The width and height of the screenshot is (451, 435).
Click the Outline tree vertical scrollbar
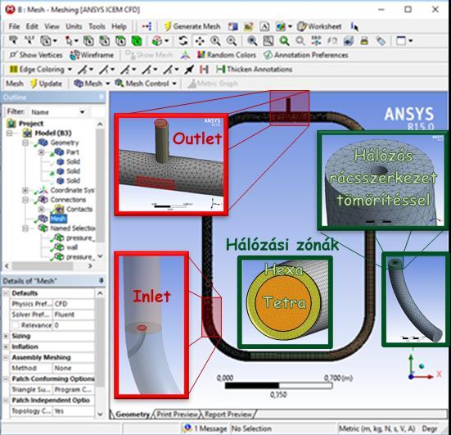(100, 185)
